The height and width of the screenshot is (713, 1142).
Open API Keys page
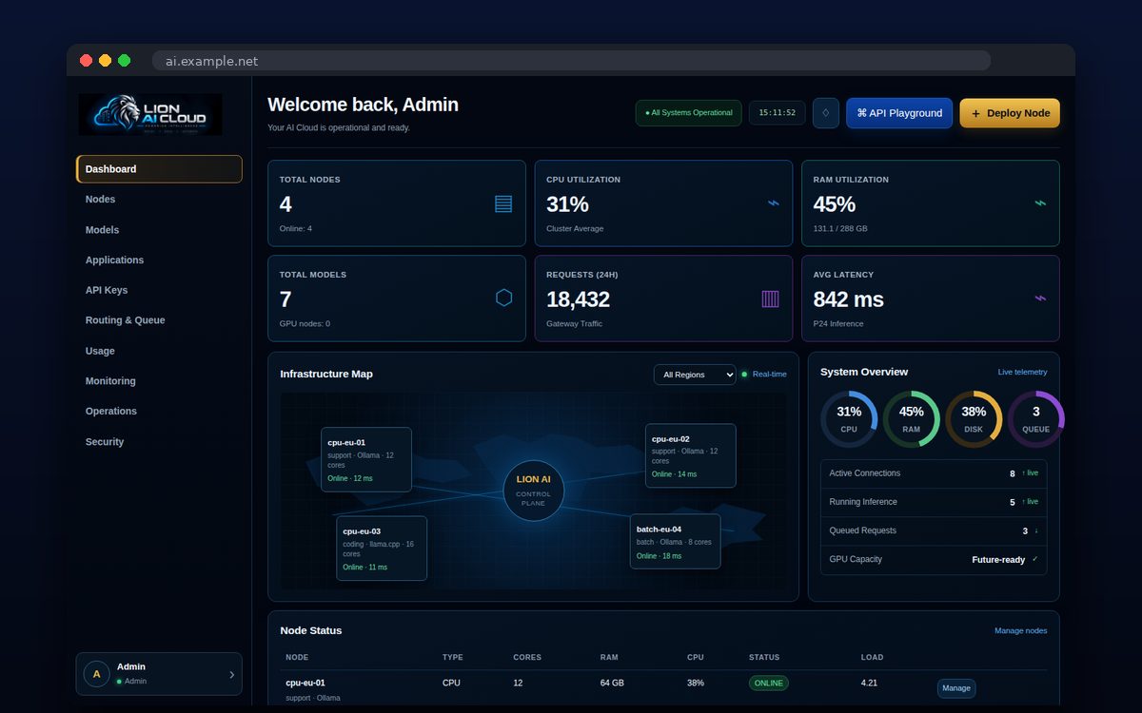(x=159, y=290)
